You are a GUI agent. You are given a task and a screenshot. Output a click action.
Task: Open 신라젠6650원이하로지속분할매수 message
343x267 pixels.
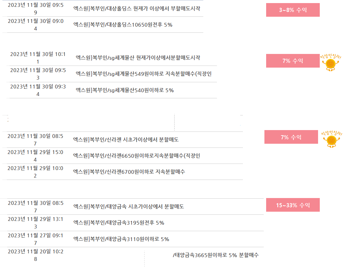pos(137,156)
